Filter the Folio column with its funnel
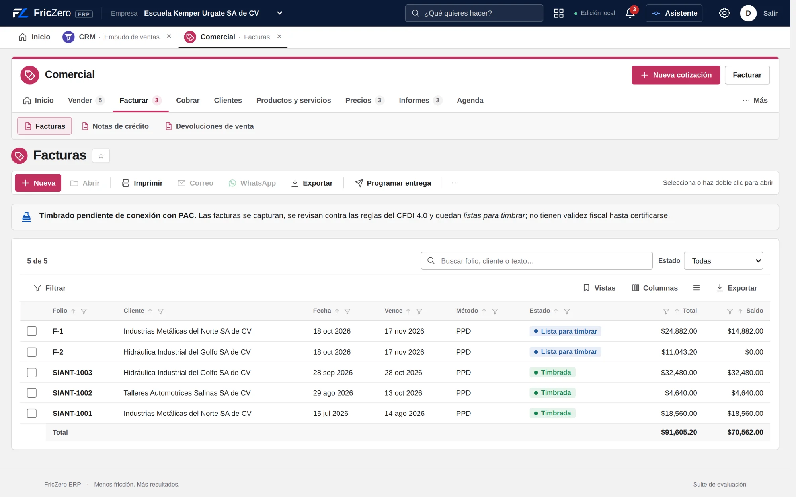 (x=84, y=311)
